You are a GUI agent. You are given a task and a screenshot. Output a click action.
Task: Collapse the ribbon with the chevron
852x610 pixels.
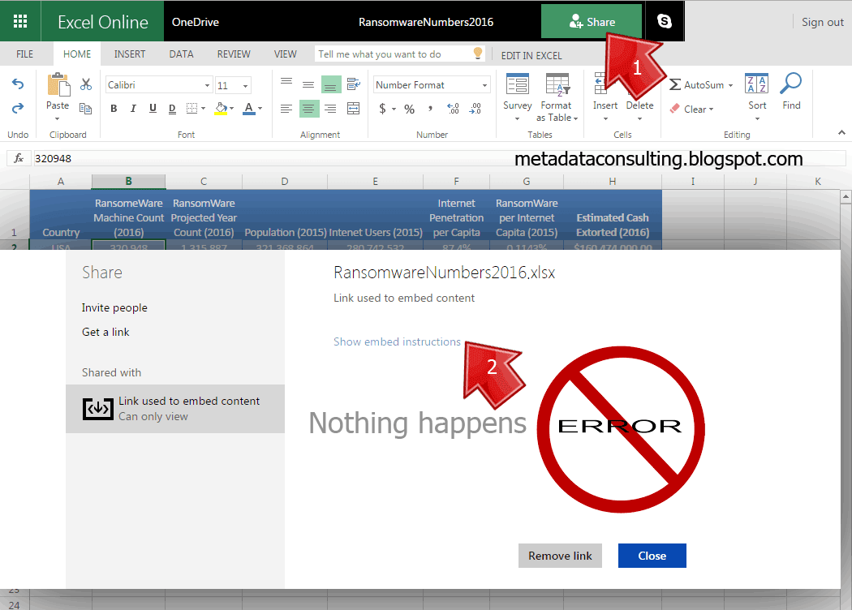pos(841,132)
